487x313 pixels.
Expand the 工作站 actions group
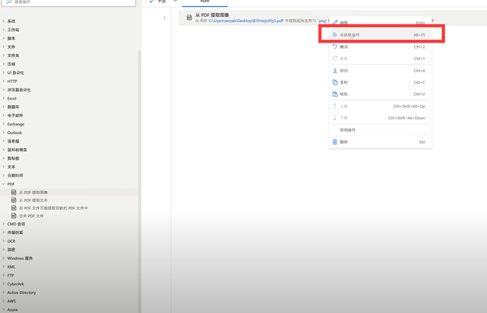pos(4,30)
